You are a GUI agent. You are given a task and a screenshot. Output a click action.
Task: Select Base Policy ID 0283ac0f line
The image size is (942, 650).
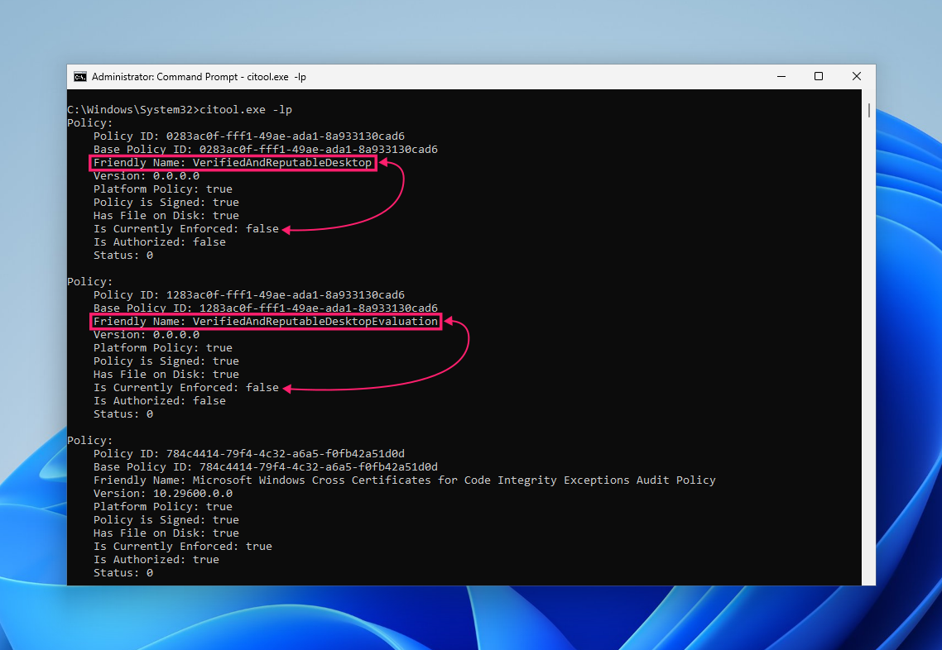click(x=266, y=150)
